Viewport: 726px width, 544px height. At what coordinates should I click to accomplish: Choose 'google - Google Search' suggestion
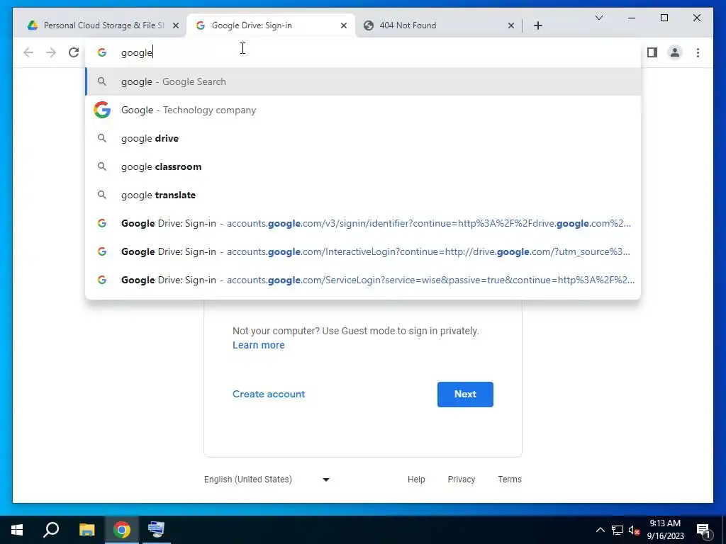(364, 81)
